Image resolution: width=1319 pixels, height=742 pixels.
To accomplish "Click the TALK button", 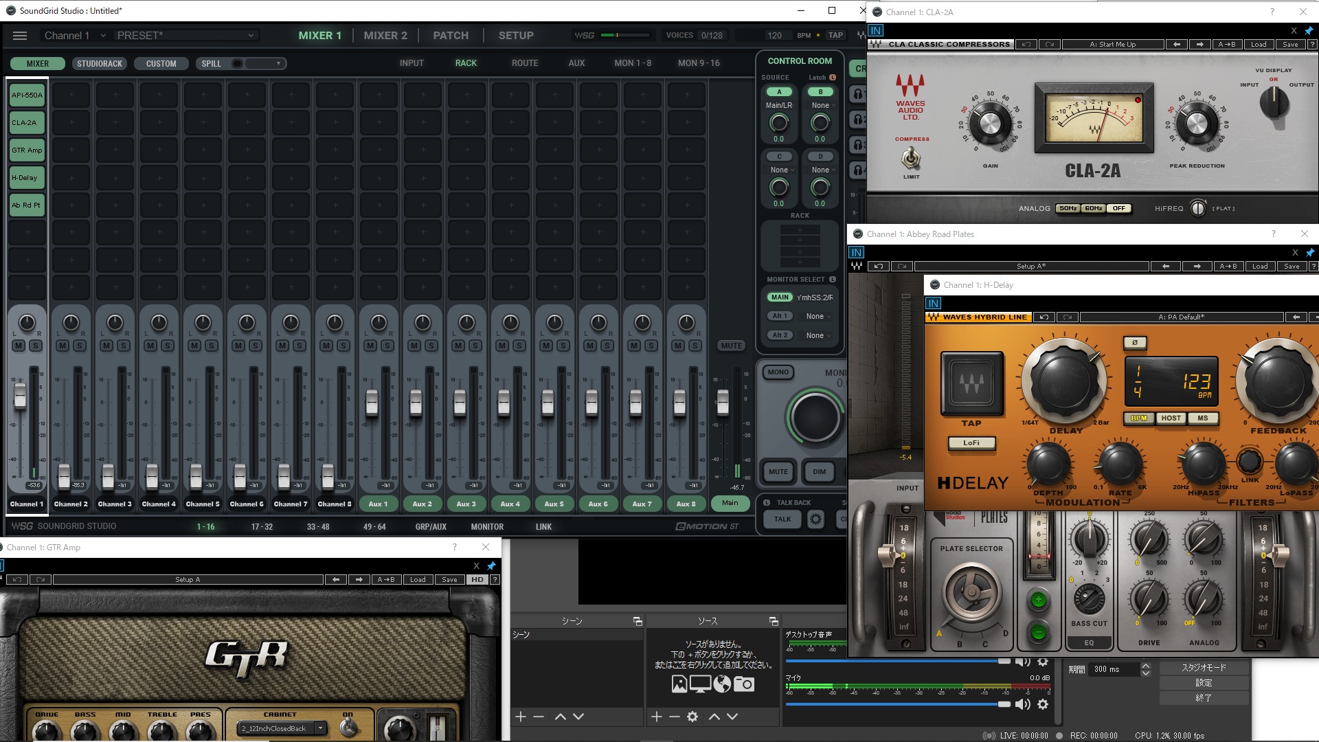I will tap(782, 519).
